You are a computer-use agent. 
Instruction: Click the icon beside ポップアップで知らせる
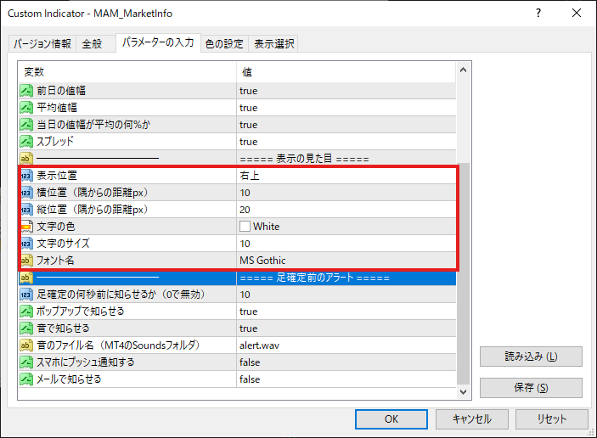[26, 312]
